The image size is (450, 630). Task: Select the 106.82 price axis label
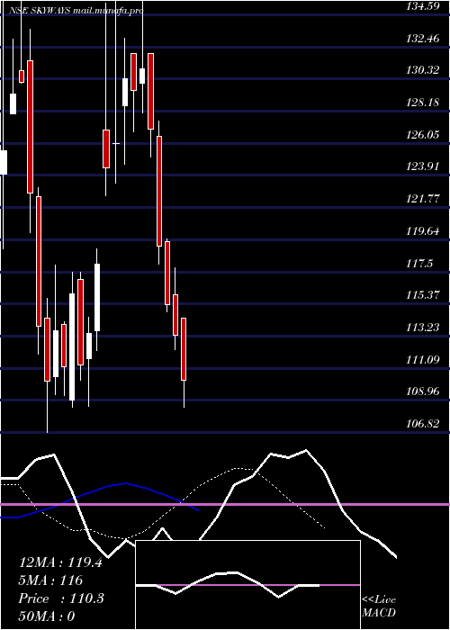click(x=422, y=423)
